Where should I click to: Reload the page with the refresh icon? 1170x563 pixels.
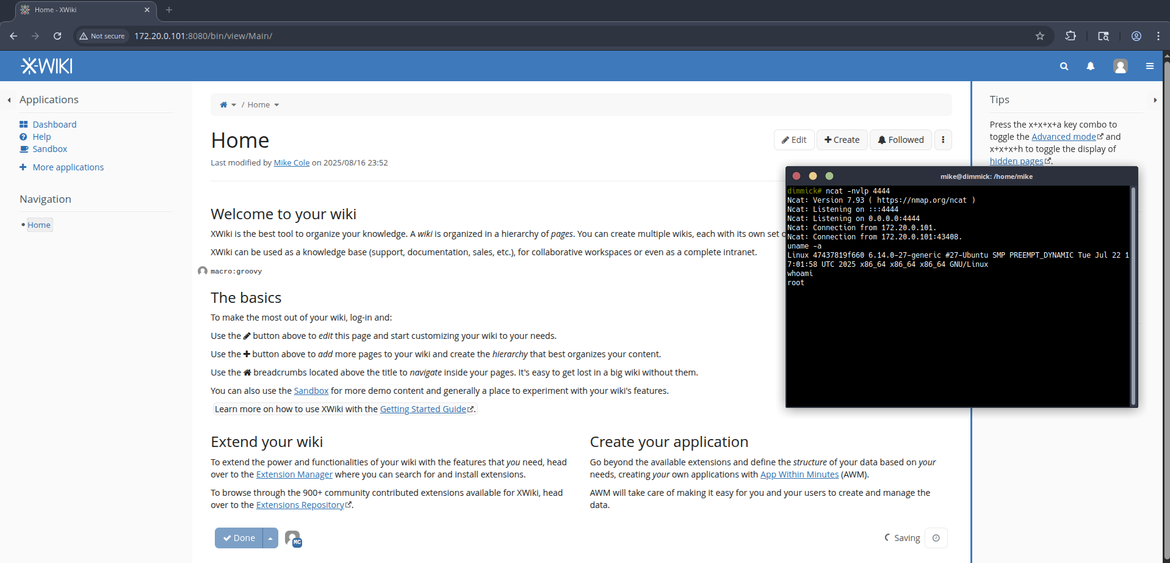click(57, 36)
